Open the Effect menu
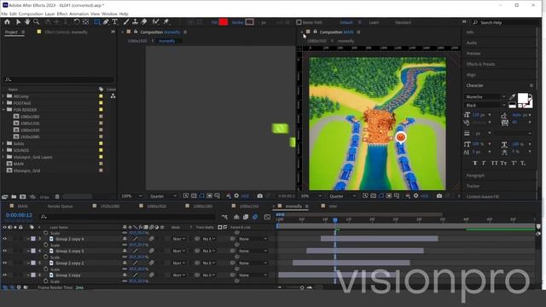The height and width of the screenshot is (307, 546). click(x=62, y=14)
